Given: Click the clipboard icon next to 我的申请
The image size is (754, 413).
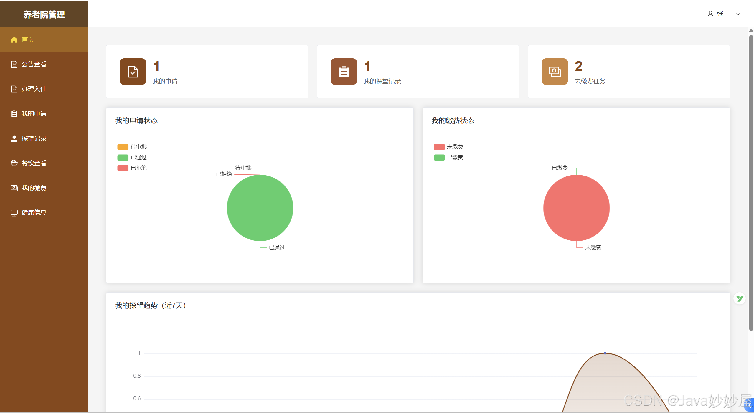Looking at the screenshot, I should (x=14, y=114).
